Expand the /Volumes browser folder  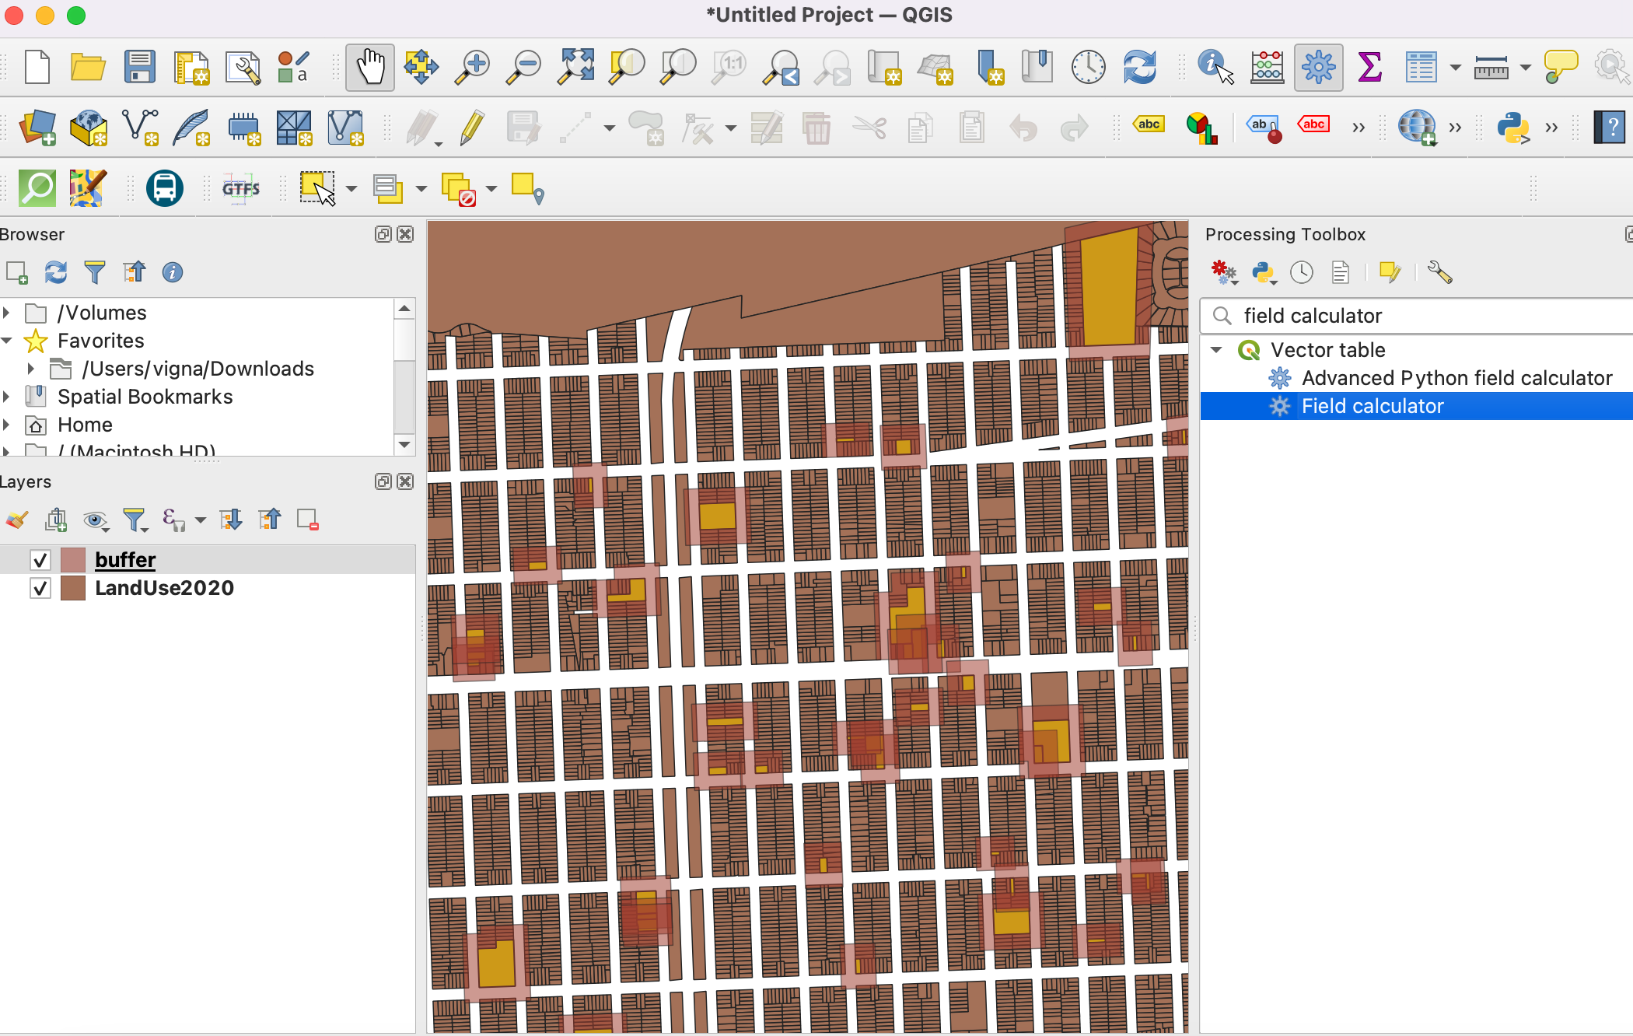[x=7, y=313]
